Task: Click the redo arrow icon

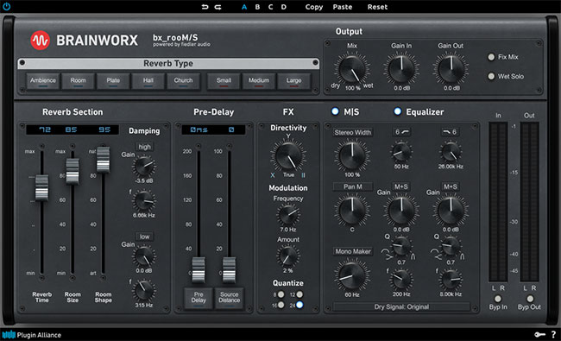Action: pos(217,7)
